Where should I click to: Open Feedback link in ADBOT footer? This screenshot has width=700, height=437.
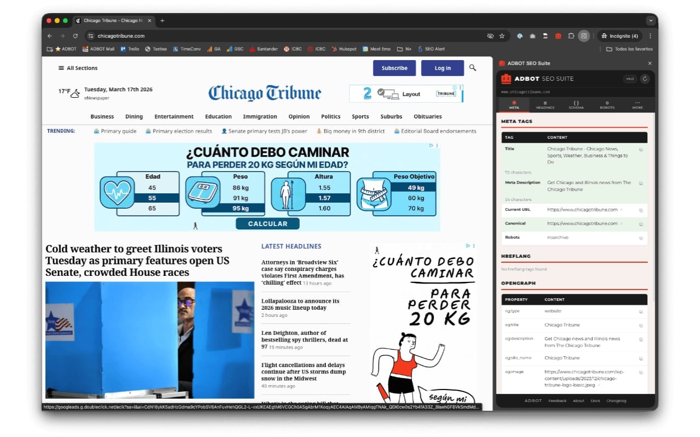coord(557,401)
